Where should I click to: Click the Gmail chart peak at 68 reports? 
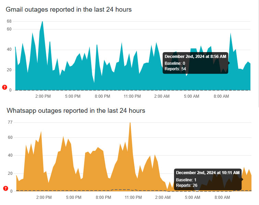click(42, 22)
